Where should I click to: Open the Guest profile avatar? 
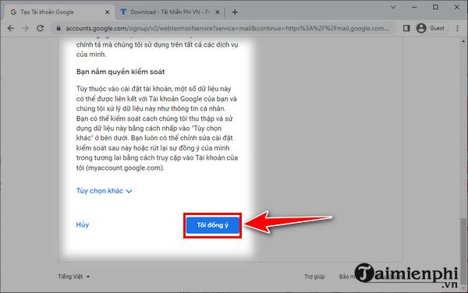coord(421,28)
